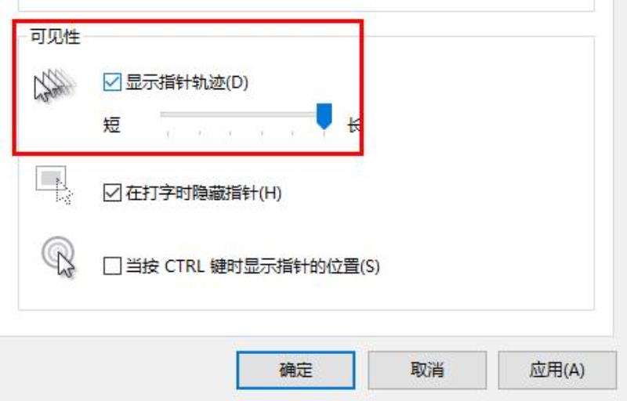Uncheck the 显示指针轨迹(D) checkbox
Viewport: 627px width, 401px height.
pyautogui.click(x=112, y=82)
